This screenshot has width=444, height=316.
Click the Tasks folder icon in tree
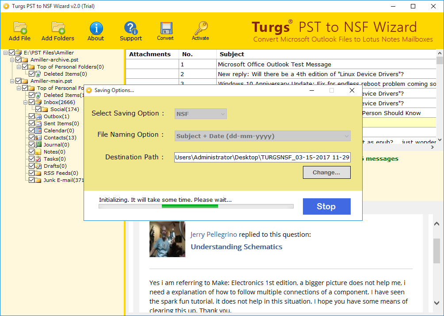pos(38,159)
